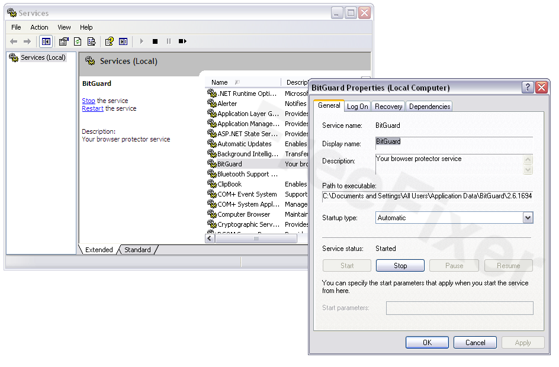The width and height of the screenshot is (559, 367).
Task: Select Services (Local) in the console tree
Action: pos(43,57)
